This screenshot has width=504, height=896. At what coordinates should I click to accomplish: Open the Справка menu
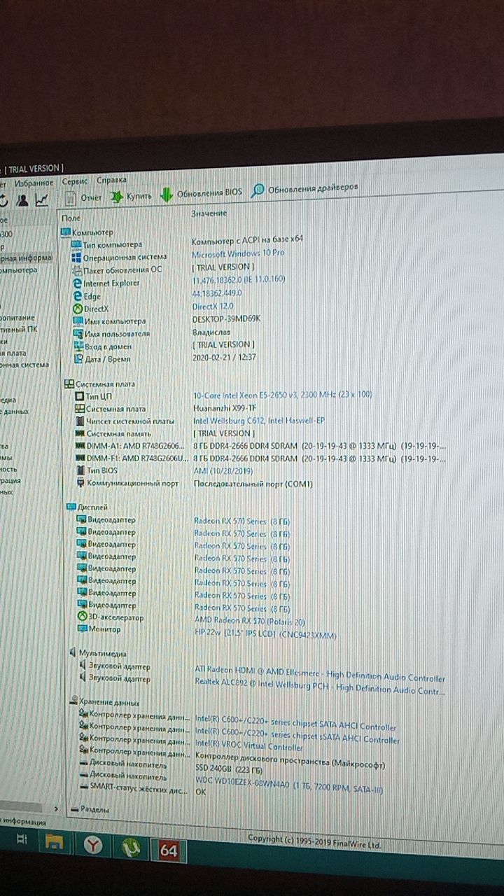[112, 180]
